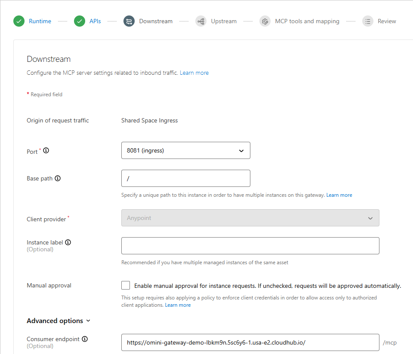Click the Manual approval label
Image resolution: width=413 pixels, height=354 pixels.
49,285
